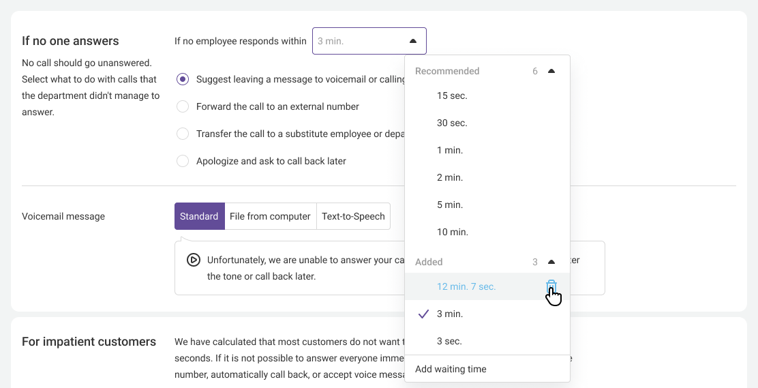This screenshot has height=388, width=758.
Task: Set waiting time to 2 min.
Action: pos(450,177)
